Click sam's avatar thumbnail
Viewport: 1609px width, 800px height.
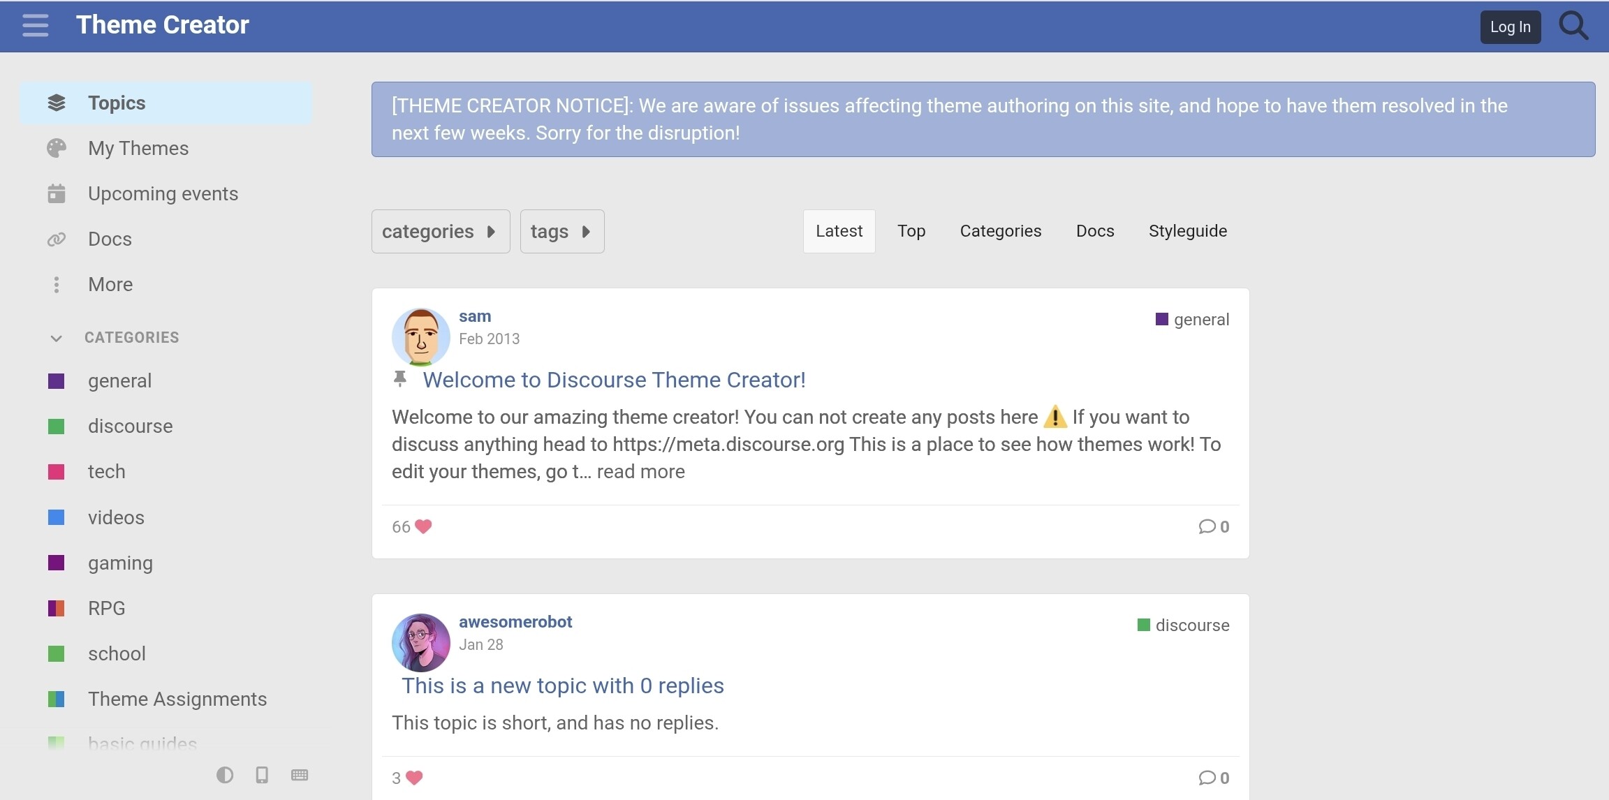[x=420, y=337]
